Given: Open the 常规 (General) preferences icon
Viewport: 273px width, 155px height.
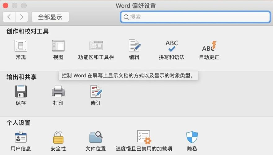Looking at the screenshot, I should click(21, 46).
